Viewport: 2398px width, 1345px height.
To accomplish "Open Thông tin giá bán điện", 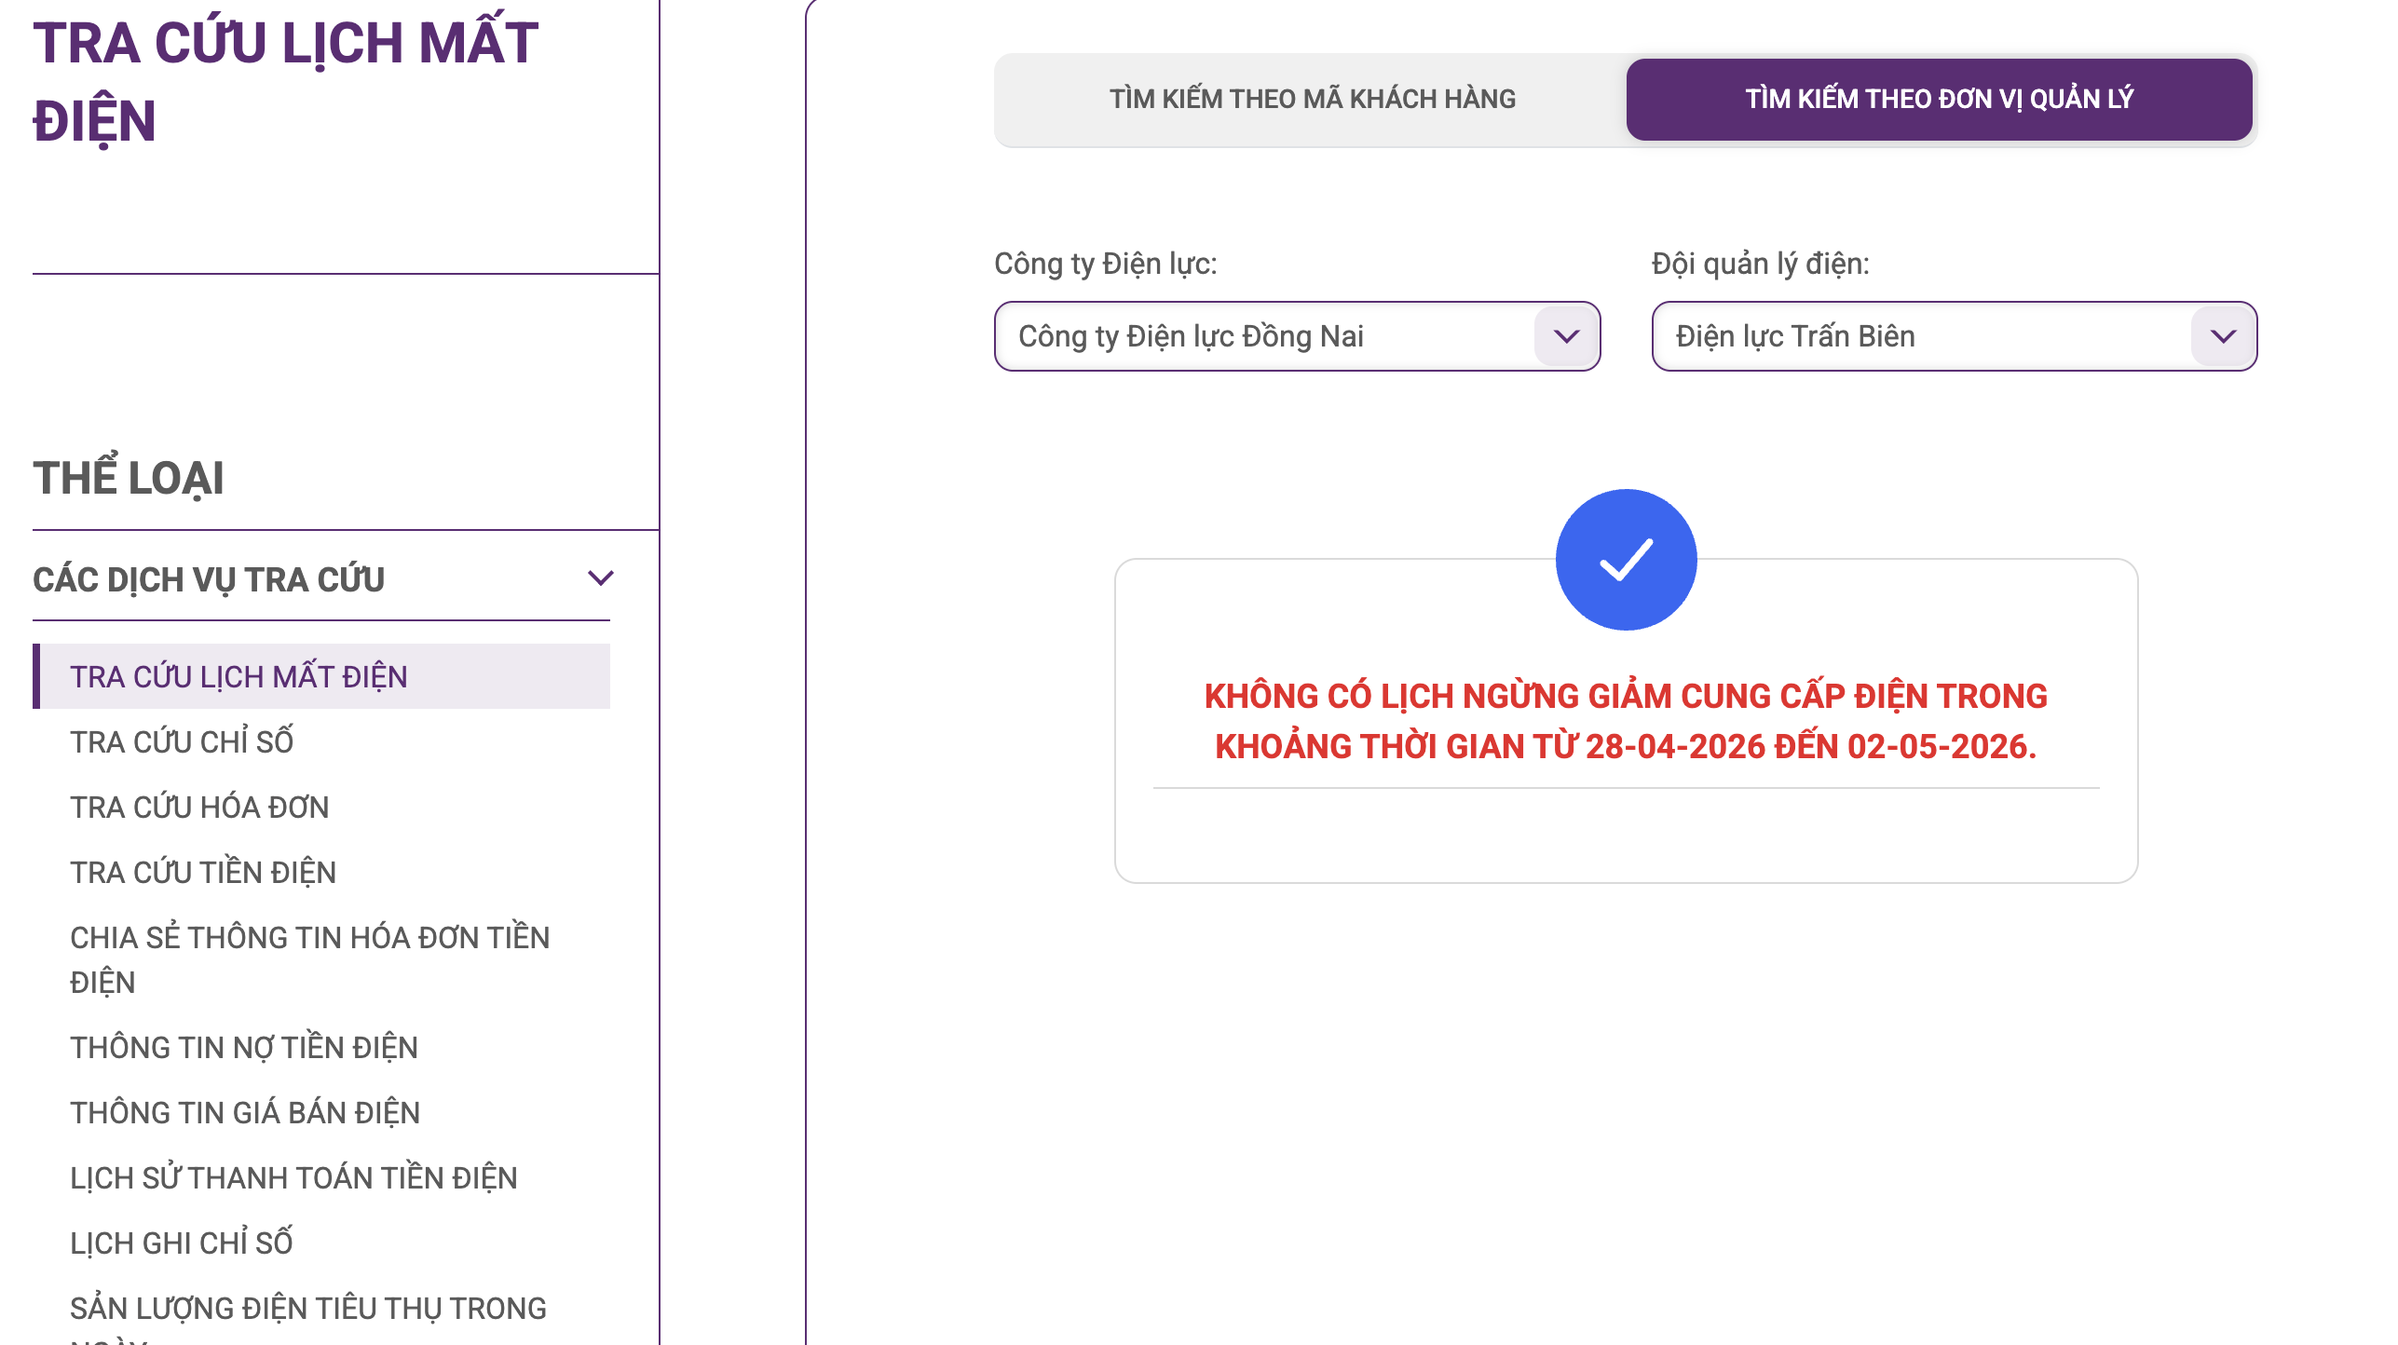I will pyautogui.click(x=245, y=1112).
